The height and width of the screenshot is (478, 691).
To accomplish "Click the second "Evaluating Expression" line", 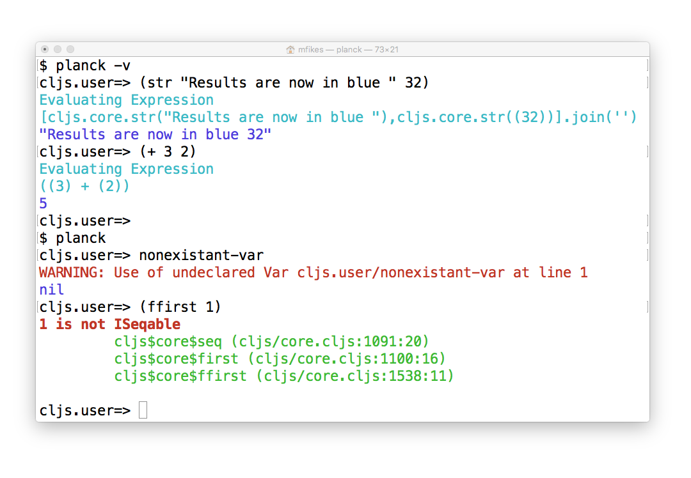I will 127,169.
